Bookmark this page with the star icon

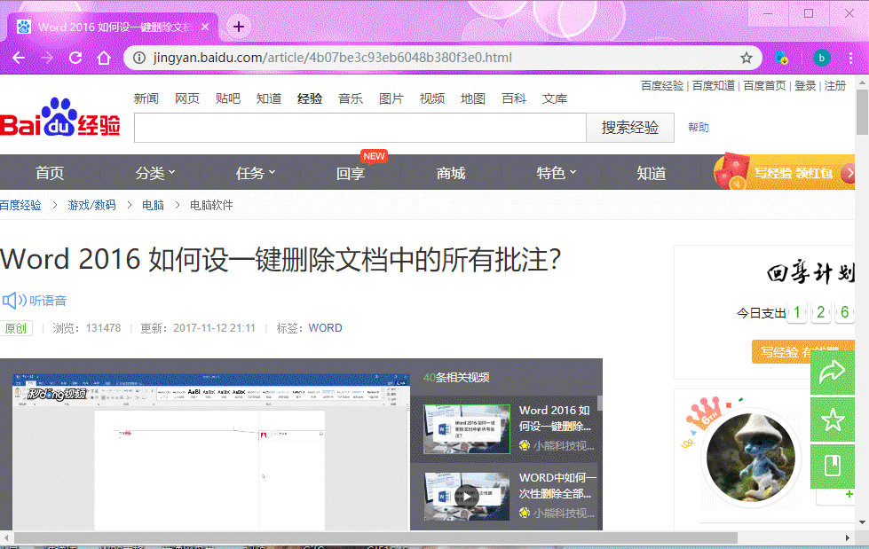click(747, 58)
